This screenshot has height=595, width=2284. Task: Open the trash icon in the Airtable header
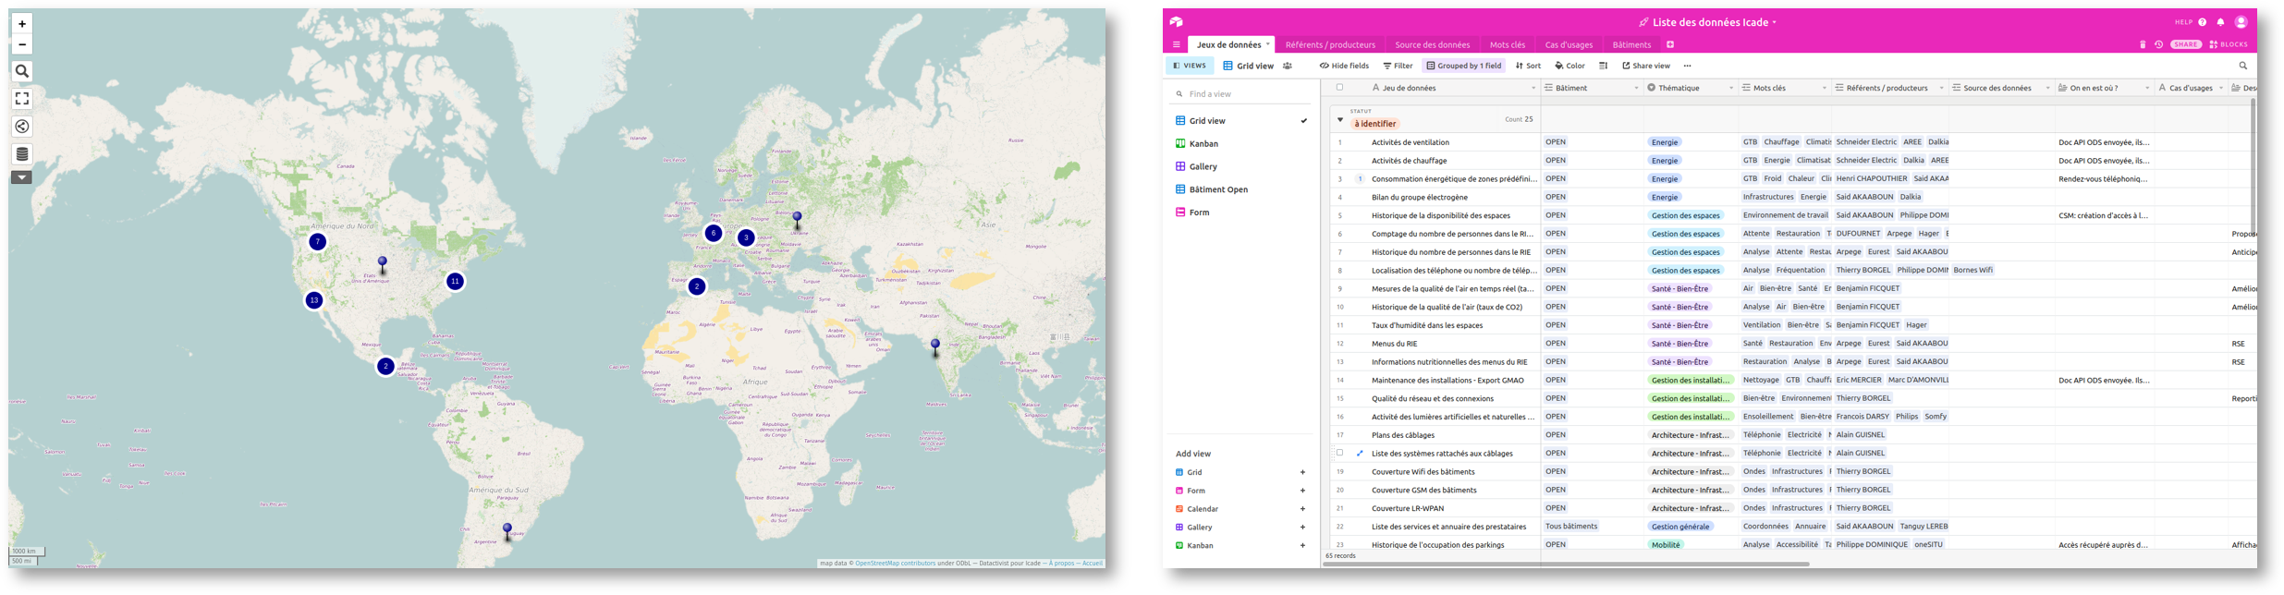tap(2143, 44)
